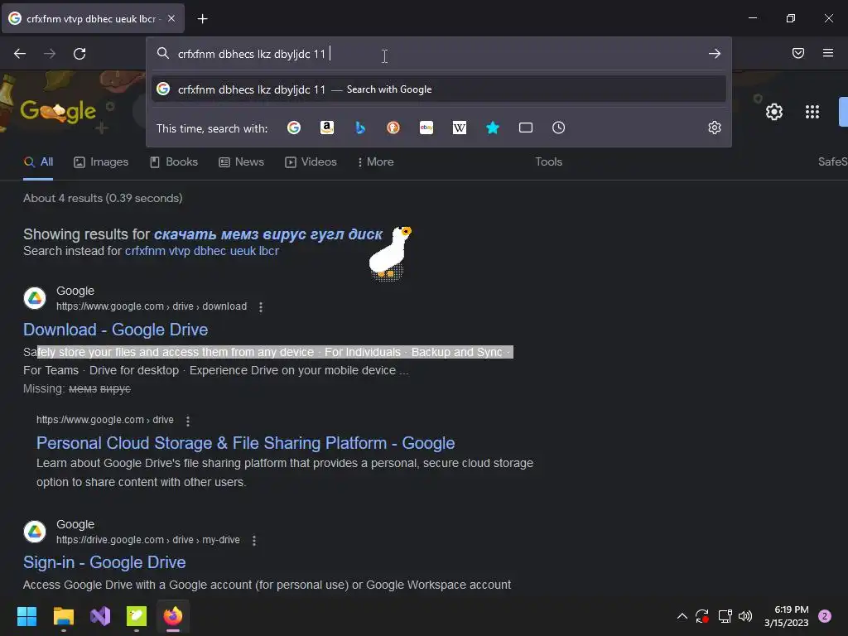Open search settings gear in dropdown
Viewport: 848px width, 636px height.
tap(715, 128)
